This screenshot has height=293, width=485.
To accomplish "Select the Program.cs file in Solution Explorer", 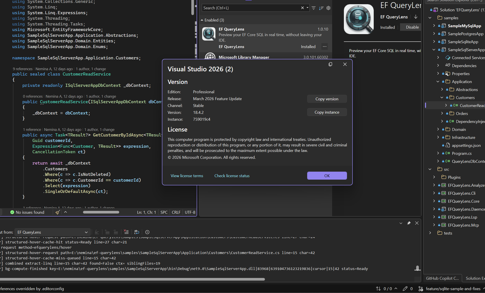I will click(462, 153).
